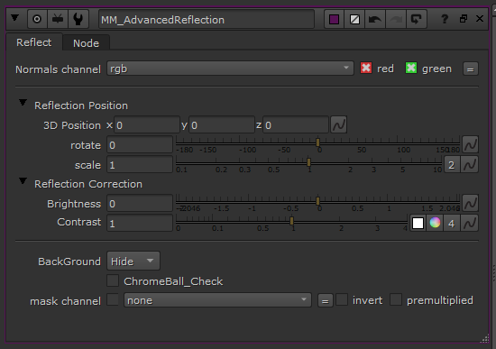Click the equals button beside mask dropdown
Screen dimensions: 496x349
(x=326, y=300)
